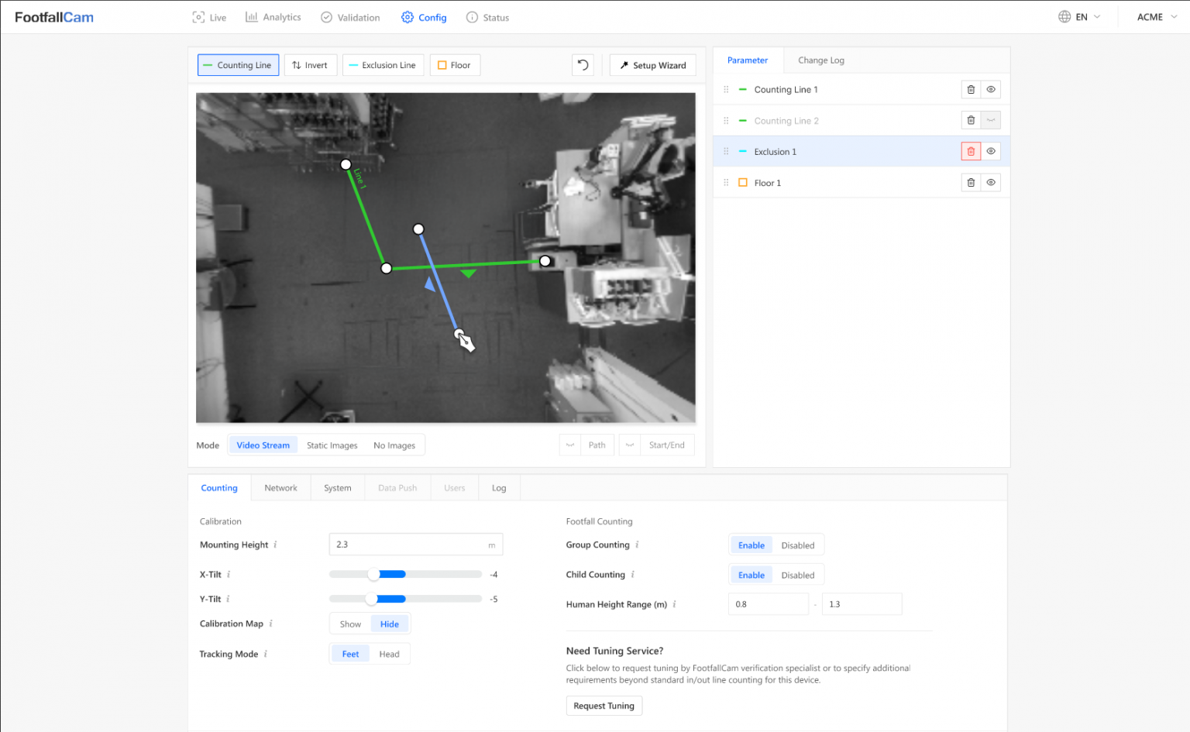This screenshot has width=1190, height=732.
Task: Open the Path mode chevron dropdown
Action: point(570,445)
